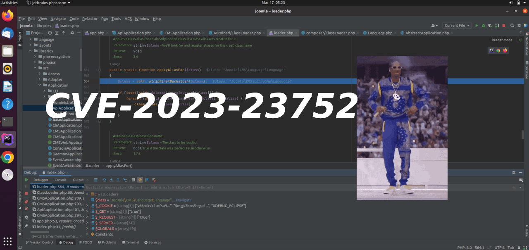Click the Step Out debugger icon
Image resolution: width=529 pixels, height=250 pixels.
coord(118,180)
